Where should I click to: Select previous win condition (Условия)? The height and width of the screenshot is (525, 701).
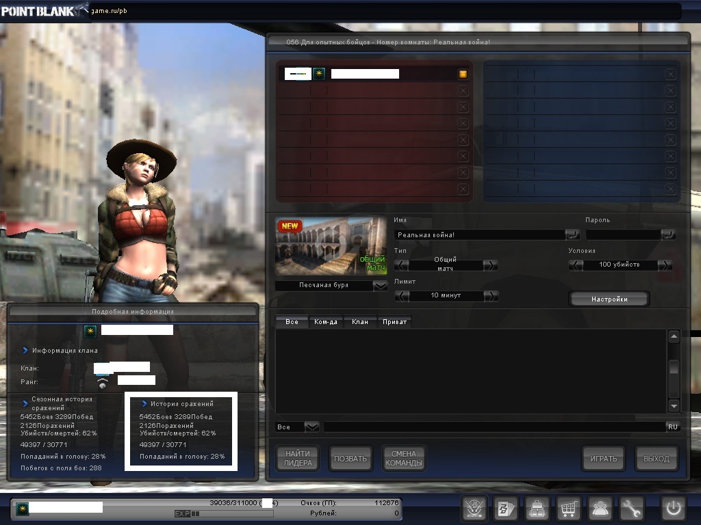click(576, 266)
